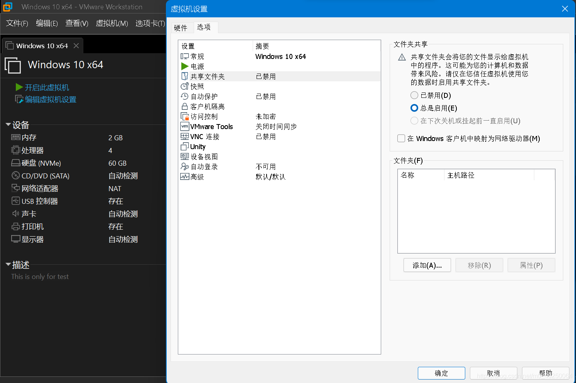Click the 添加(A)... button
The height and width of the screenshot is (383, 576).
pyautogui.click(x=427, y=265)
